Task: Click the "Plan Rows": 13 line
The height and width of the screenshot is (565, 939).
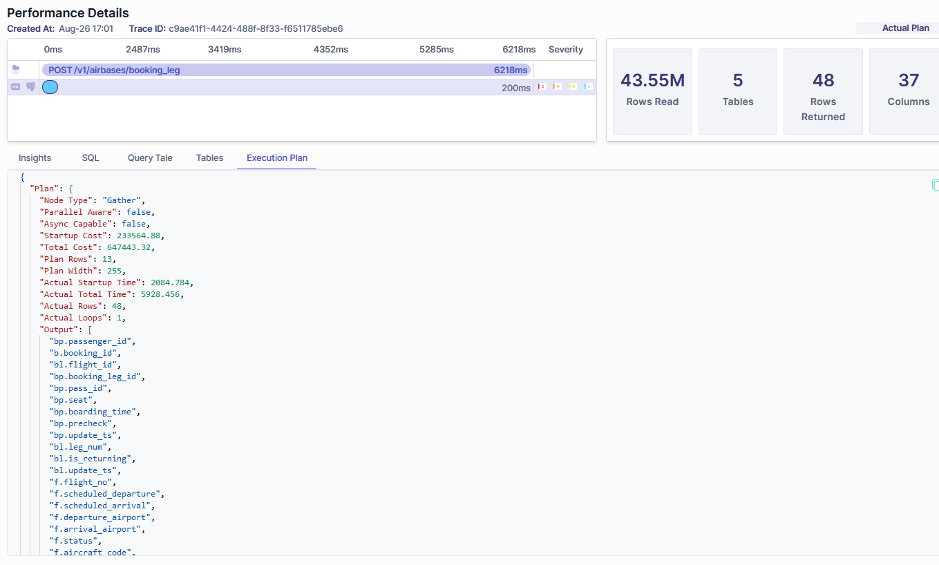Action: point(78,259)
